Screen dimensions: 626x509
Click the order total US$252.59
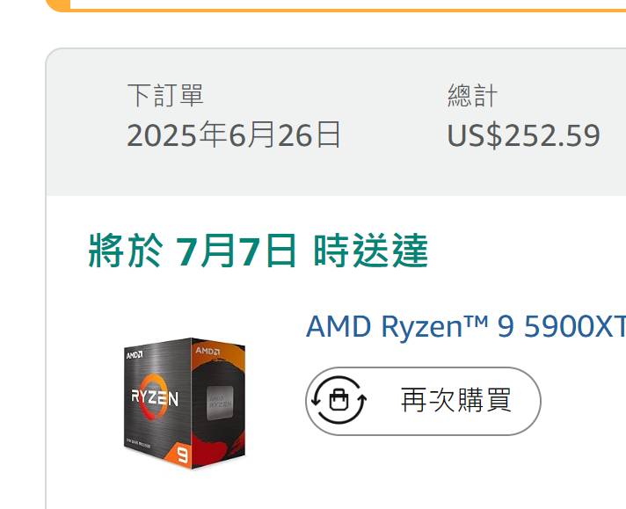click(523, 135)
